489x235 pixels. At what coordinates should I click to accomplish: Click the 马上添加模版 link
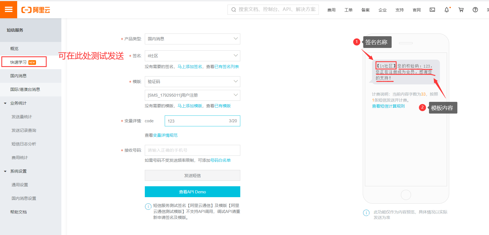pos(190,106)
